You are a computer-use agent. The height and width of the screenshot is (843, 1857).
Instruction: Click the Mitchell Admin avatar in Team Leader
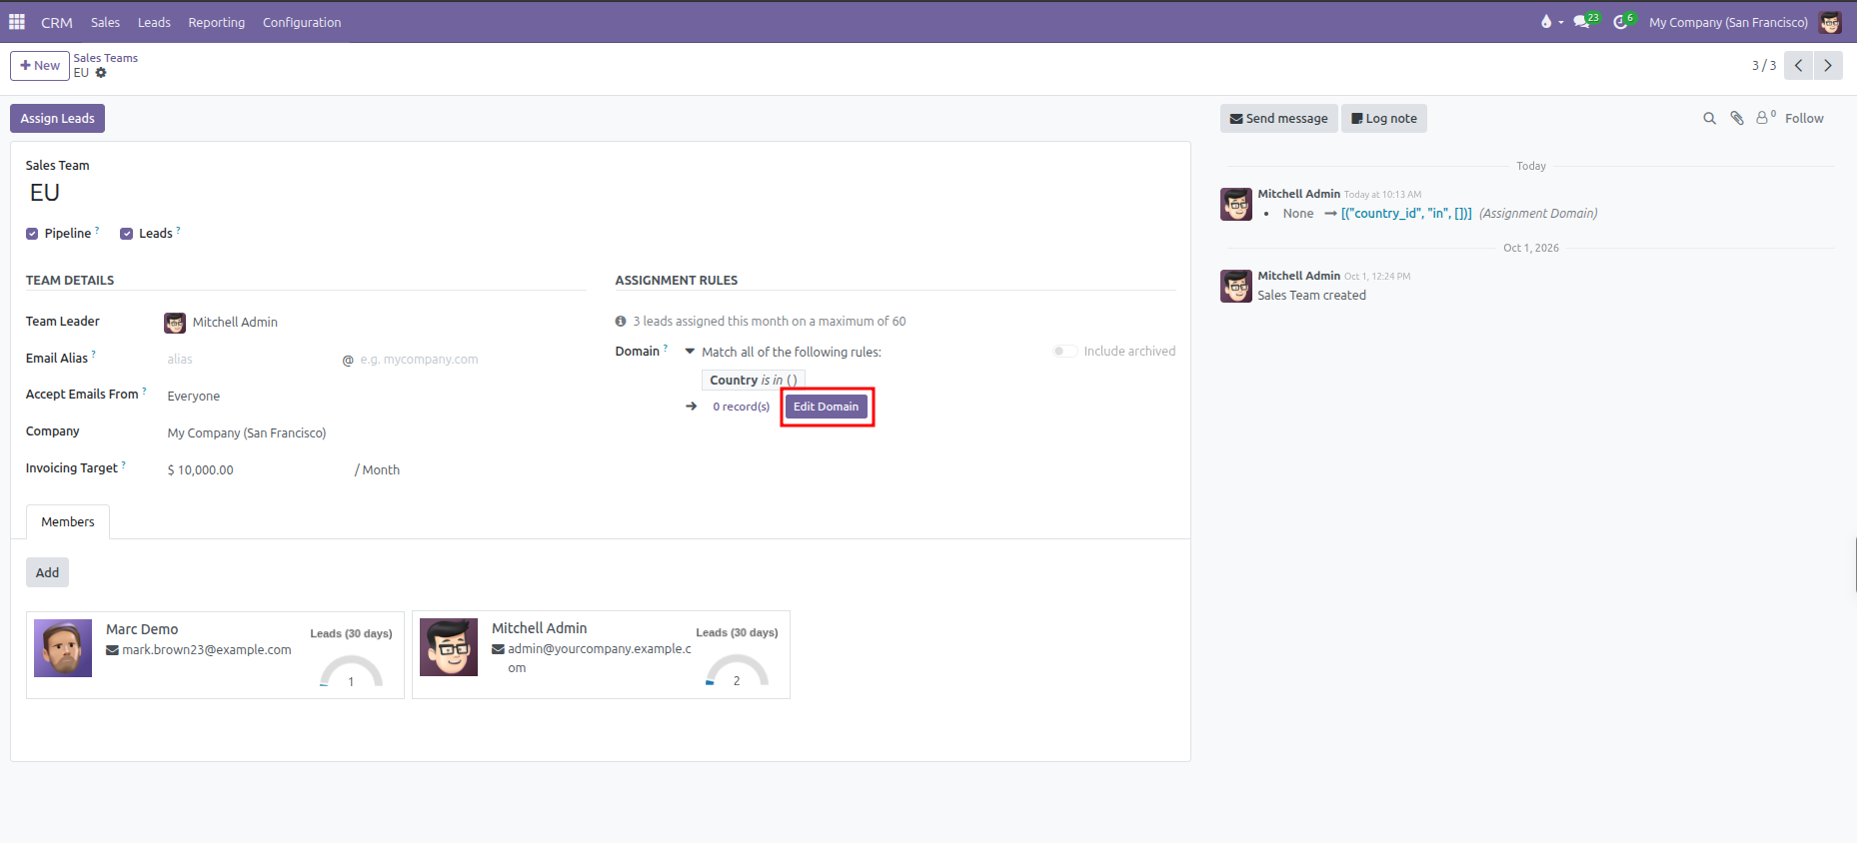[175, 323]
